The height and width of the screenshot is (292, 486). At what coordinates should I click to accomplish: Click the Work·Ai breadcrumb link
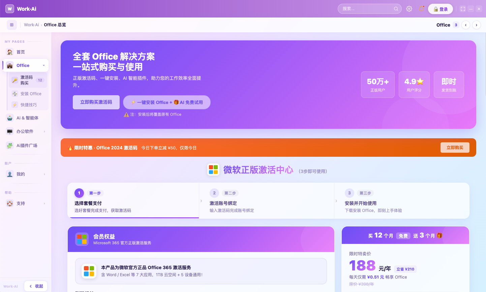coord(31,25)
